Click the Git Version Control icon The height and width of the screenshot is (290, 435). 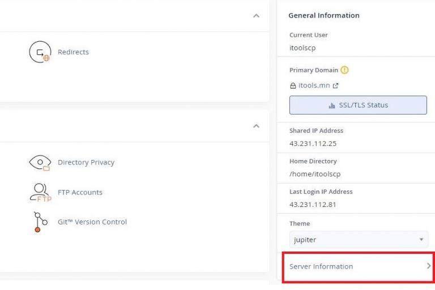(41, 222)
